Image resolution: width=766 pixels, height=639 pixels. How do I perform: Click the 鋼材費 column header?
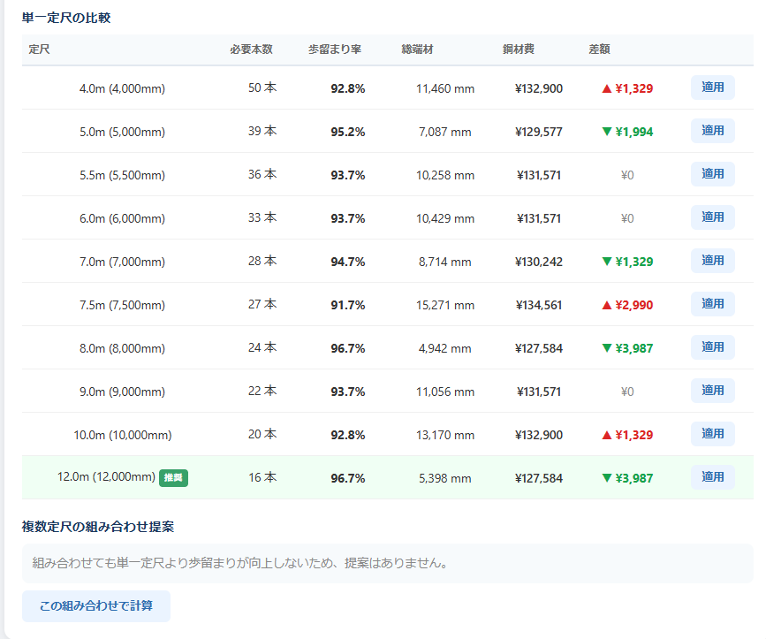[x=518, y=49]
